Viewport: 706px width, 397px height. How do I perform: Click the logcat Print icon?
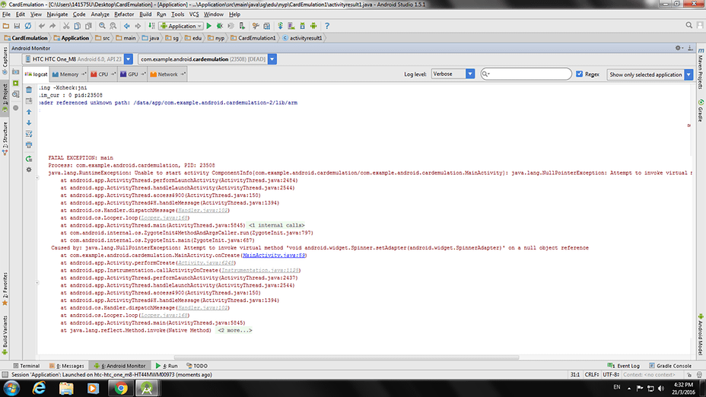29,145
